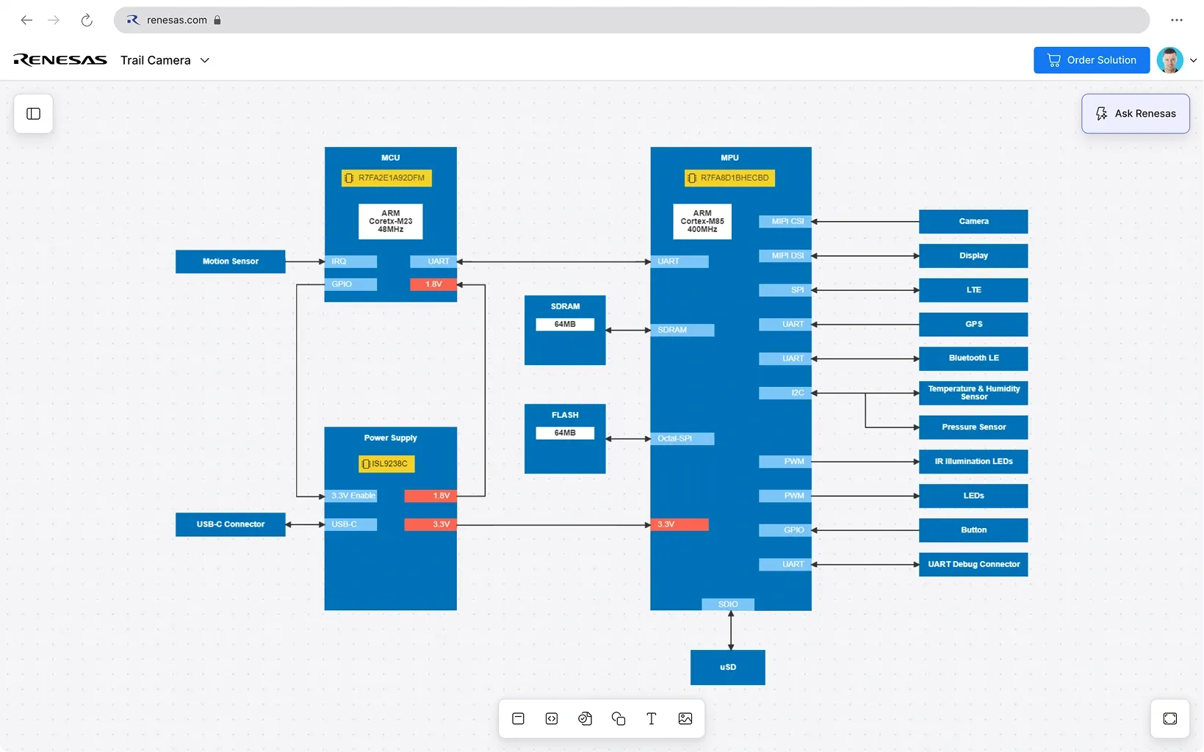Select the R7FA8D1BHECBD MPU part label

[729, 178]
